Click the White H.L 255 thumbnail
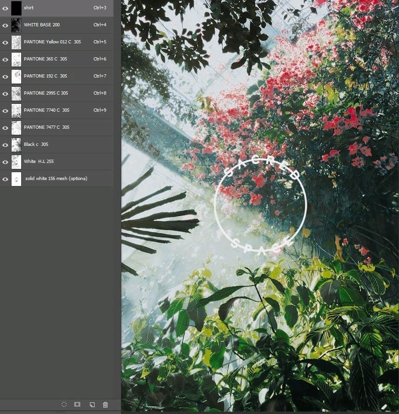The height and width of the screenshot is (414, 399). [x=16, y=162]
